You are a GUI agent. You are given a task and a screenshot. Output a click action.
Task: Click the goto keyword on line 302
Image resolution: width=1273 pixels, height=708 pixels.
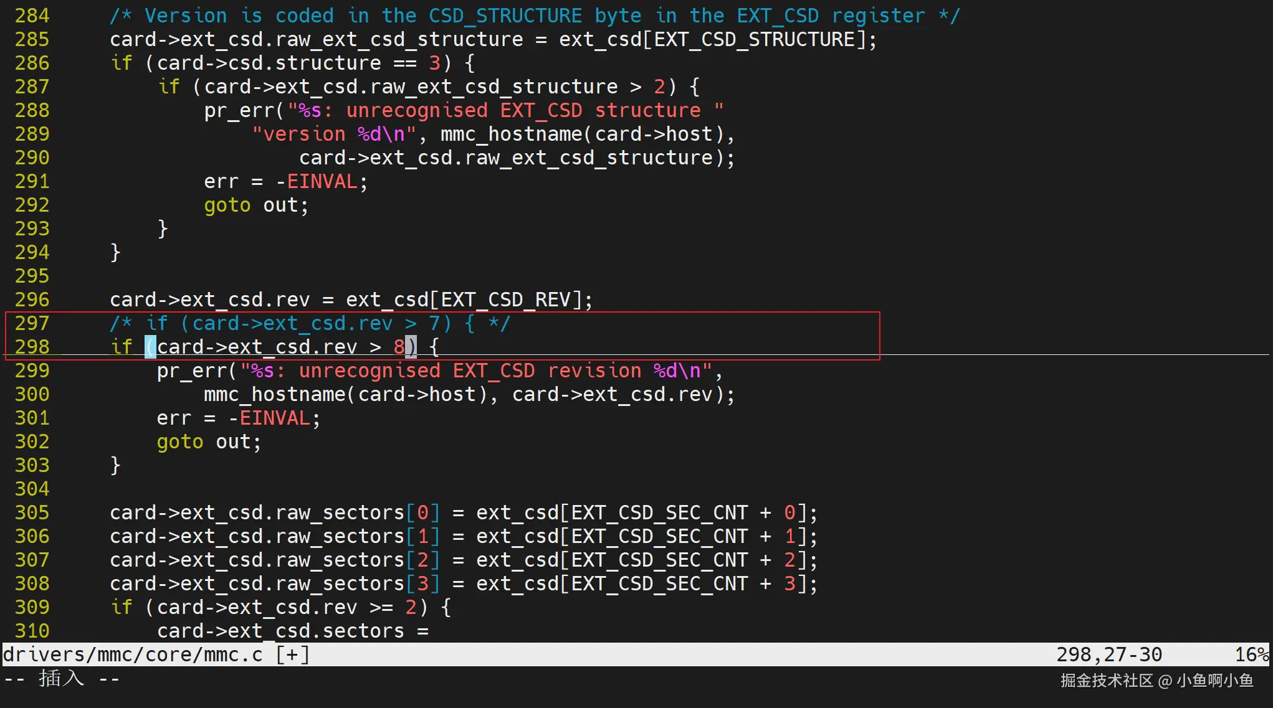(179, 441)
